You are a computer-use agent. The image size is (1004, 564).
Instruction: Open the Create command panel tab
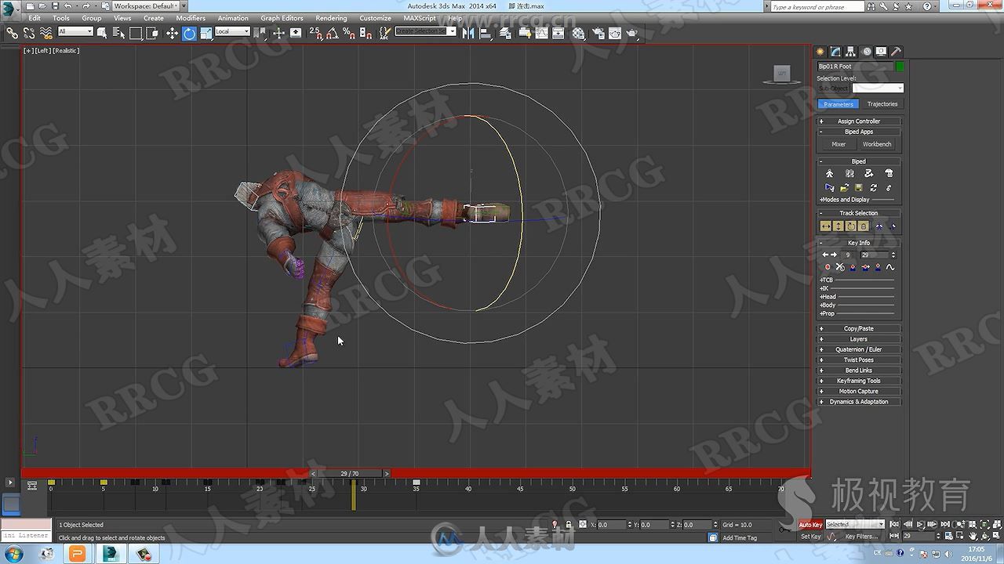point(820,52)
